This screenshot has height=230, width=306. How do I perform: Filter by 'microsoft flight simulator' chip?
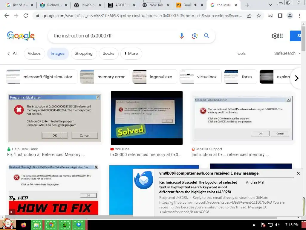click(42, 77)
